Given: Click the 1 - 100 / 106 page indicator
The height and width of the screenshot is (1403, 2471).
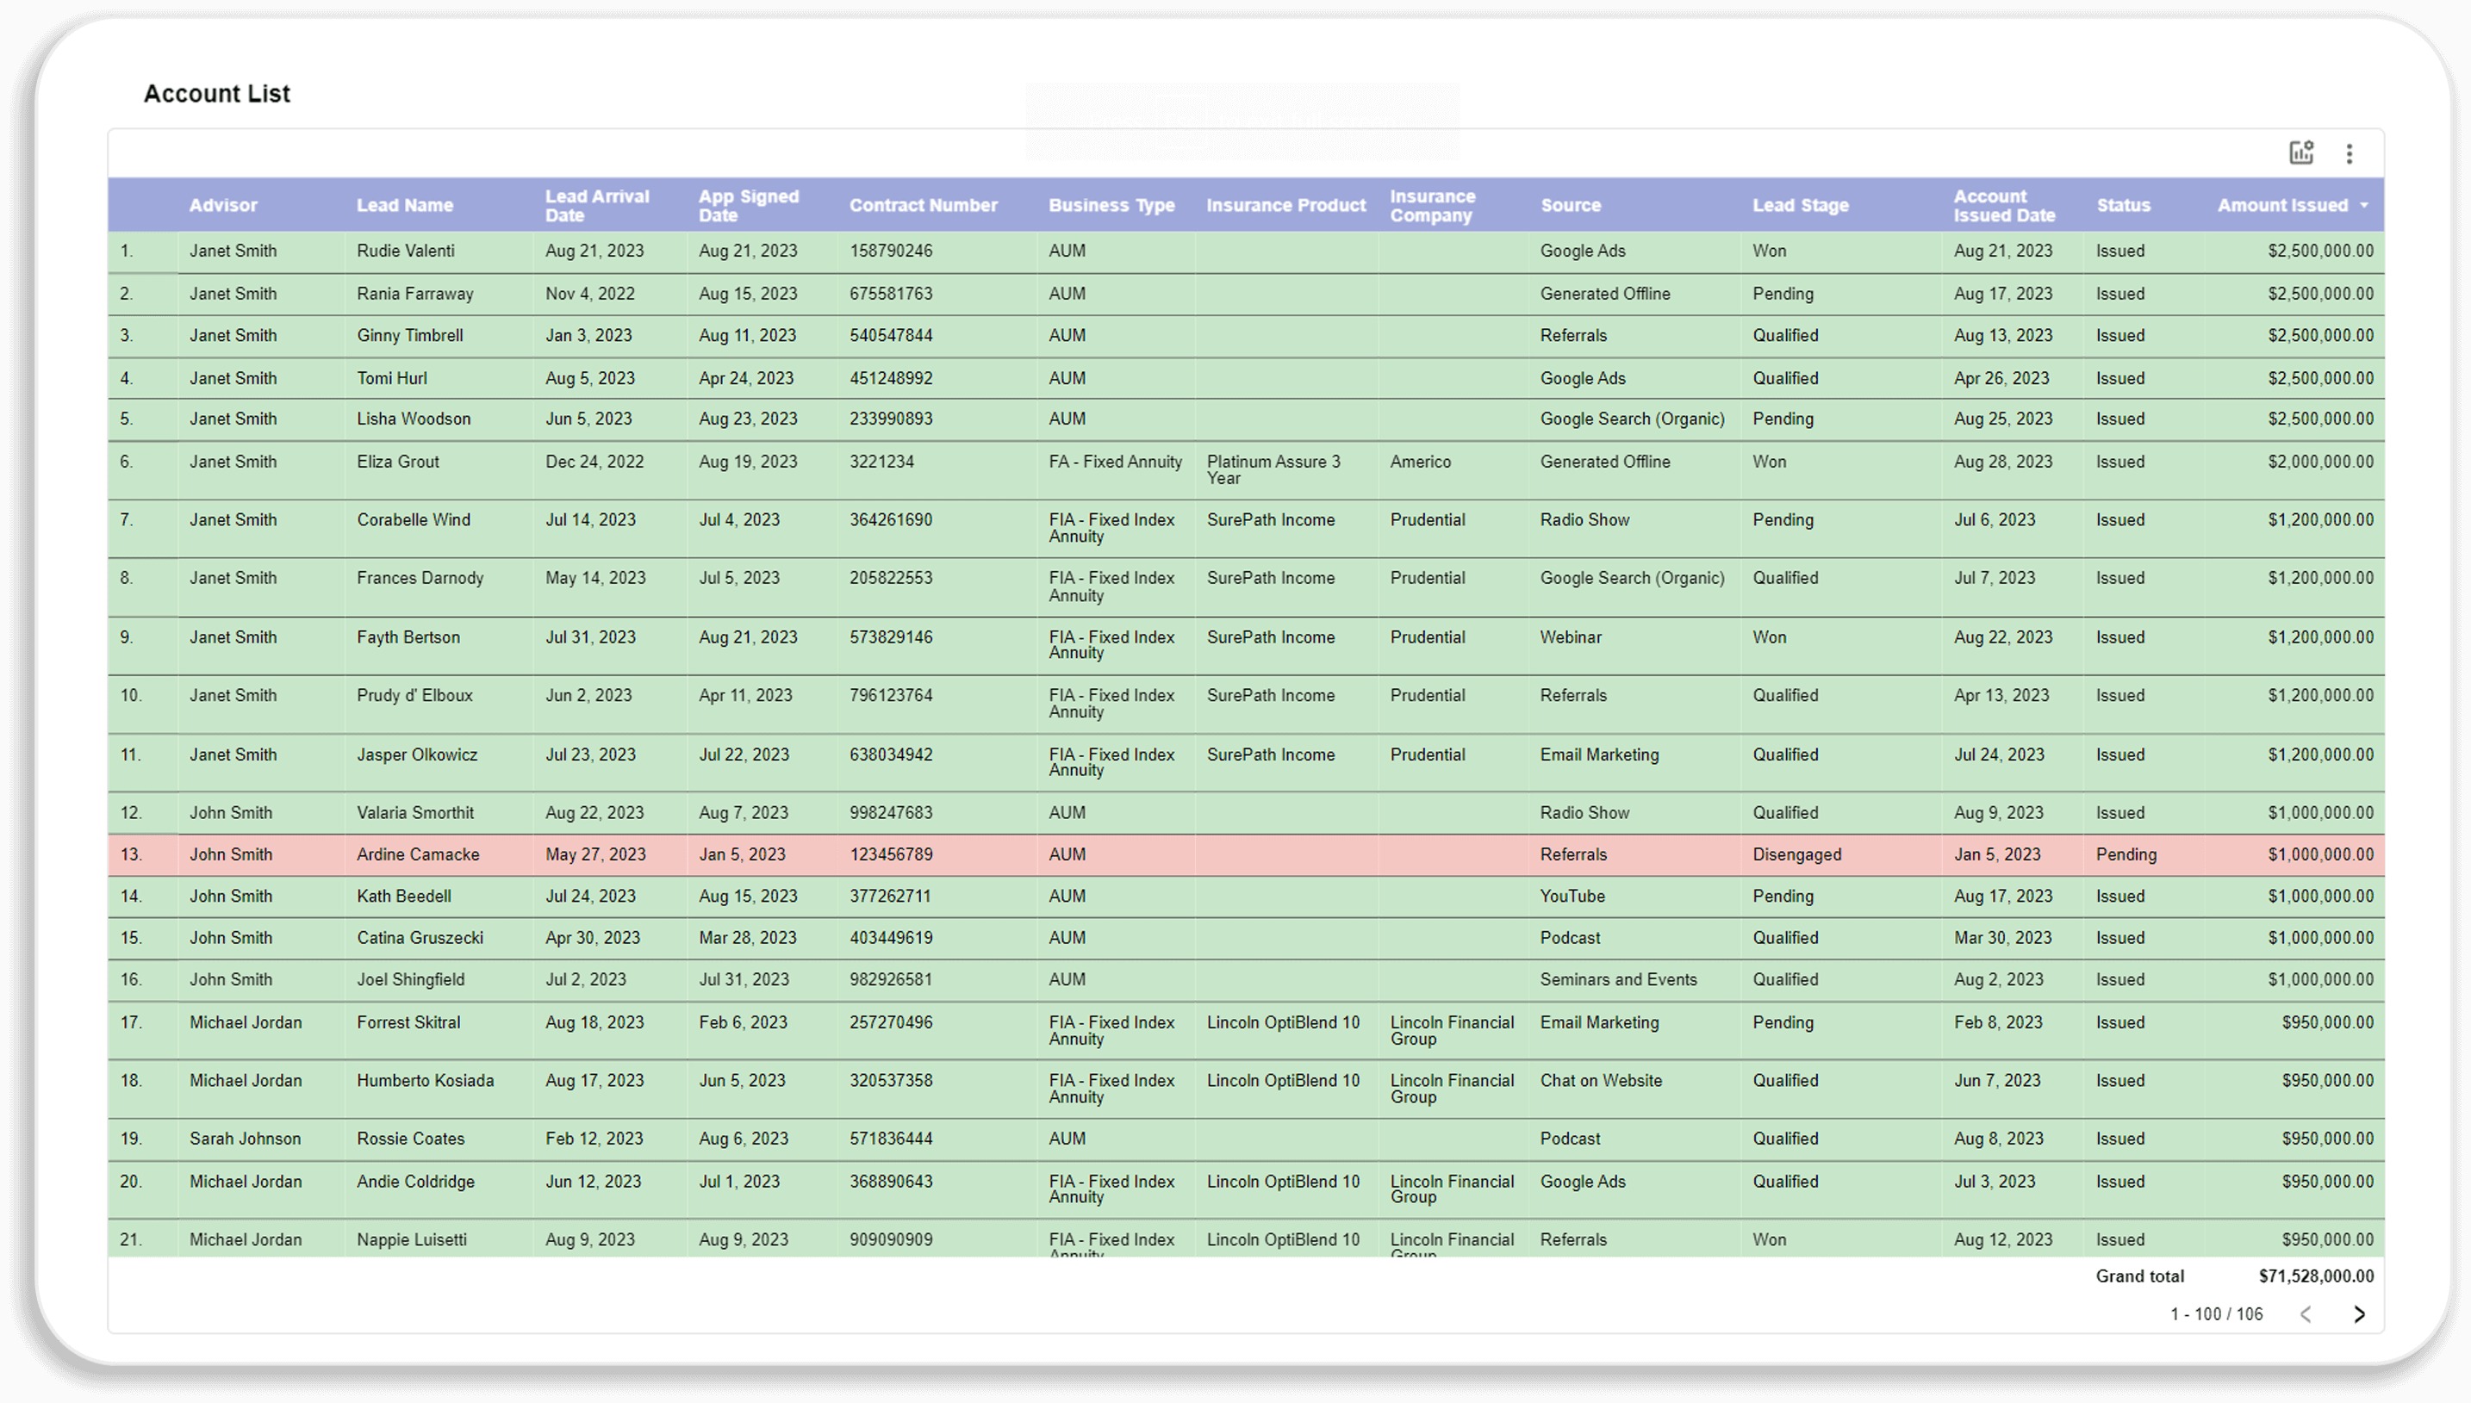Looking at the screenshot, I should click(x=2216, y=1314).
